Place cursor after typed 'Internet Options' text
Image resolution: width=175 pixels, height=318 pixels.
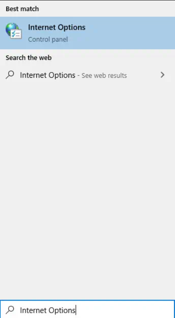76,310
